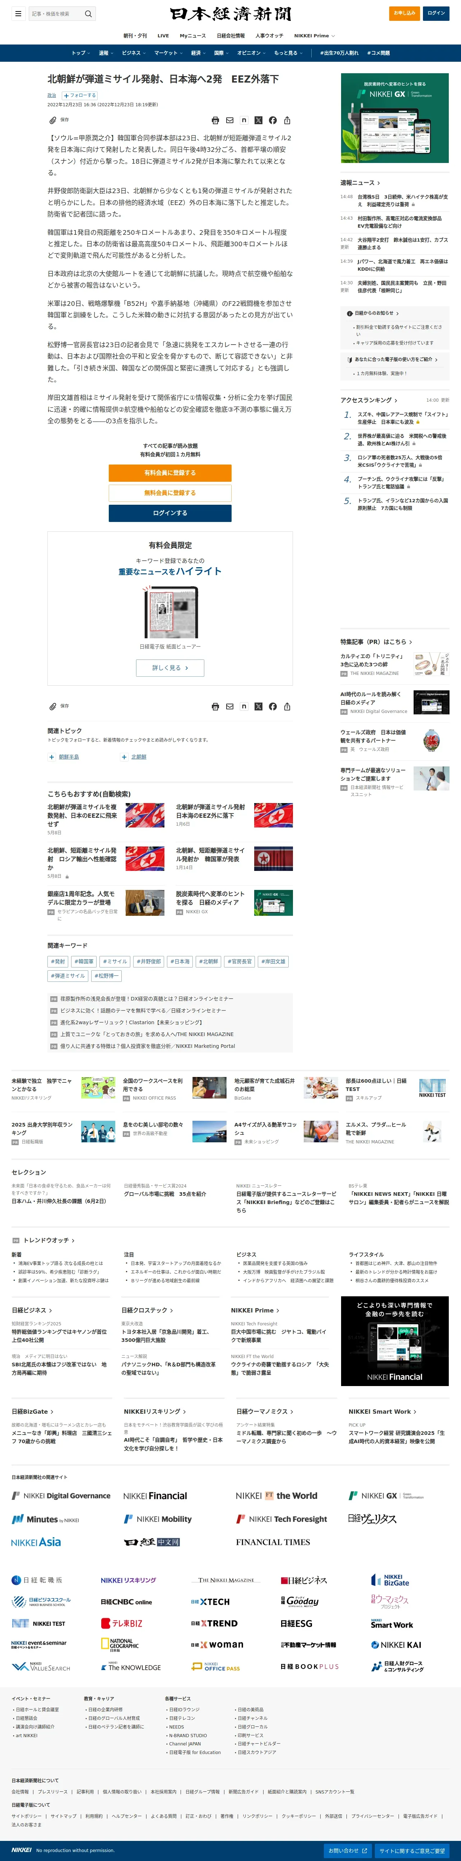Click the orange 有料会員に登録する button
Image resolution: width=461 pixels, height=1861 pixels.
170,472
